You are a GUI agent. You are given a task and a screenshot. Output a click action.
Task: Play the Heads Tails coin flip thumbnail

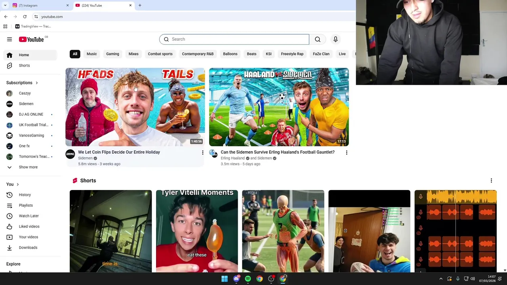(135, 107)
